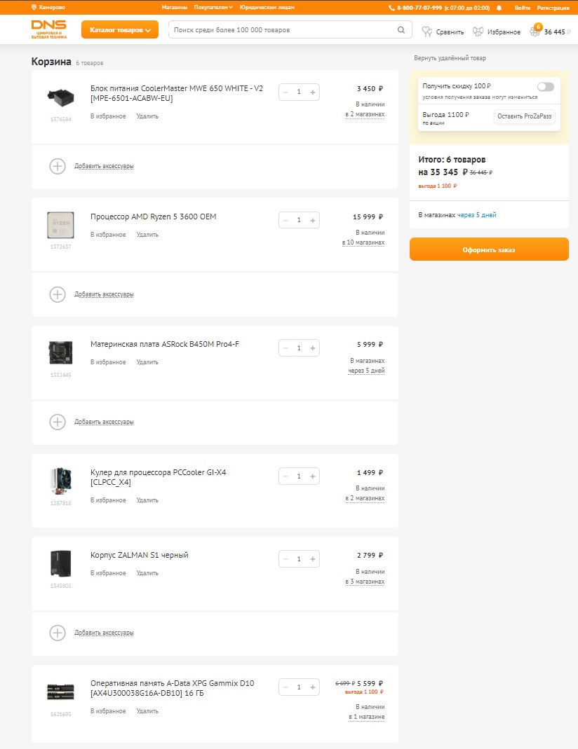Click the DNS logo
The width and height of the screenshot is (578, 749).
pos(49,29)
